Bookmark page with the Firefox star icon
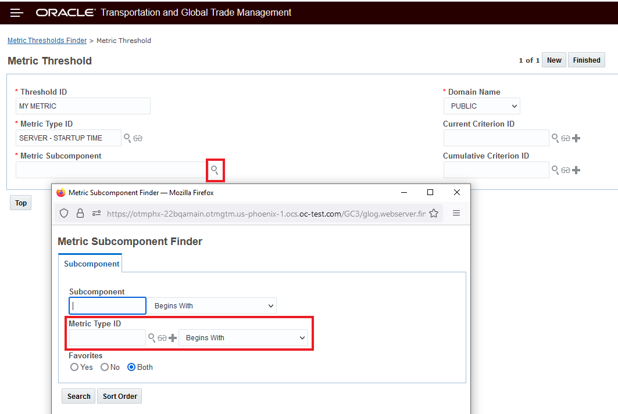 pyautogui.click(x=434, y=213)
